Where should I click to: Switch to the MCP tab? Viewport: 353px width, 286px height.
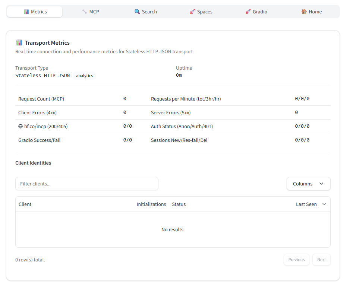(91, 12)
